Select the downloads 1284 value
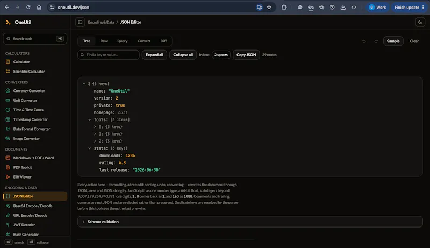The image size is (430, 248). point(130,155)
